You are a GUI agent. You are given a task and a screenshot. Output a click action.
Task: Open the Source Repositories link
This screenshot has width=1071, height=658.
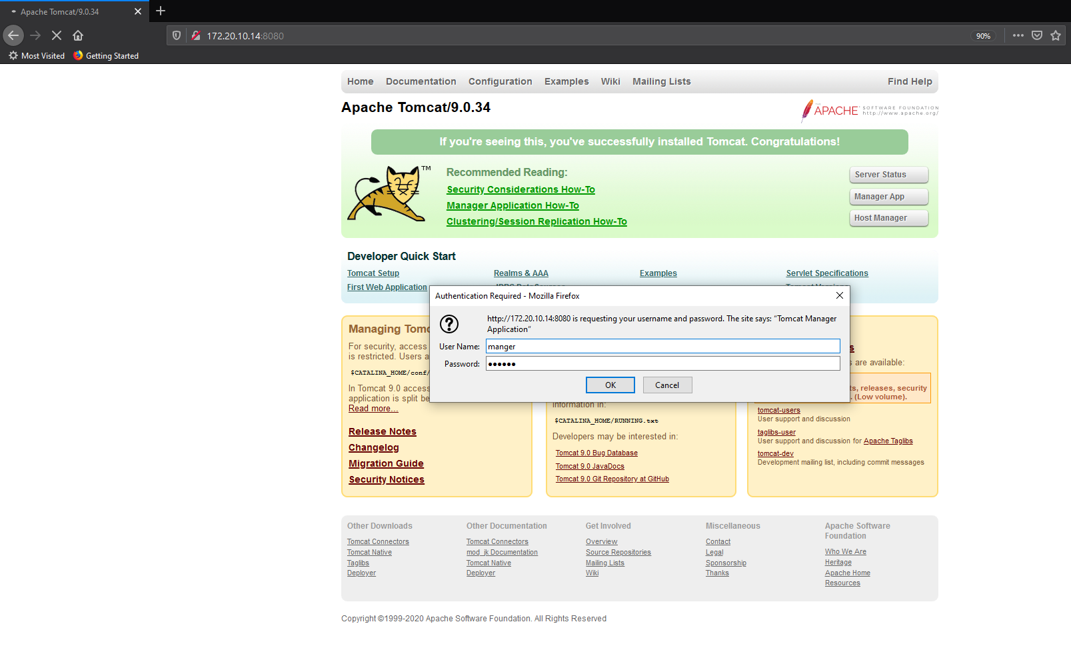point(618,553)
